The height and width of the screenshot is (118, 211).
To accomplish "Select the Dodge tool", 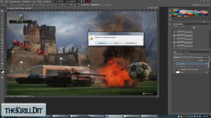I will click(2, 49).
